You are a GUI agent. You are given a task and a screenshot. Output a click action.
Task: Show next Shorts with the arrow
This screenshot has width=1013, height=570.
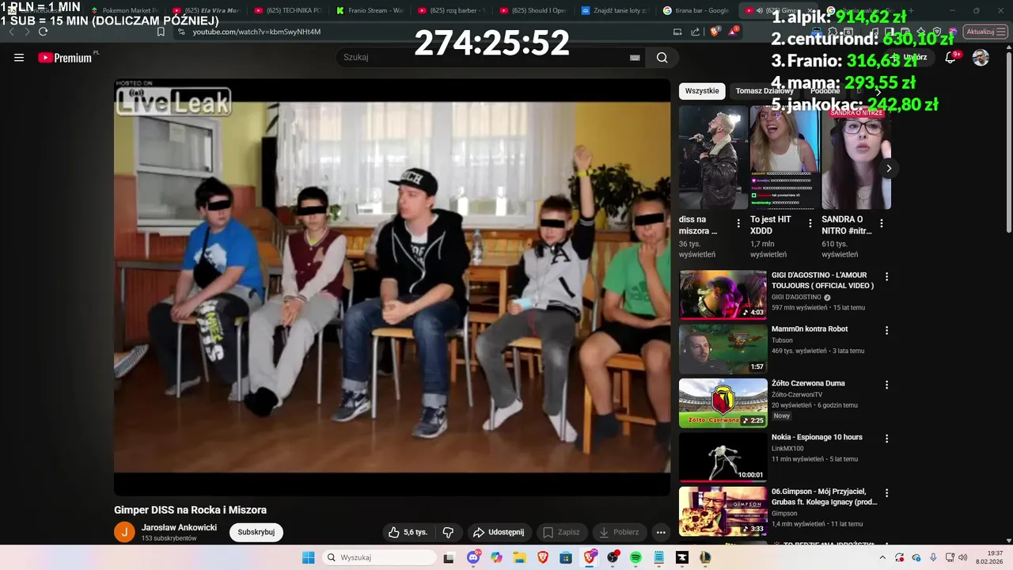889,168
